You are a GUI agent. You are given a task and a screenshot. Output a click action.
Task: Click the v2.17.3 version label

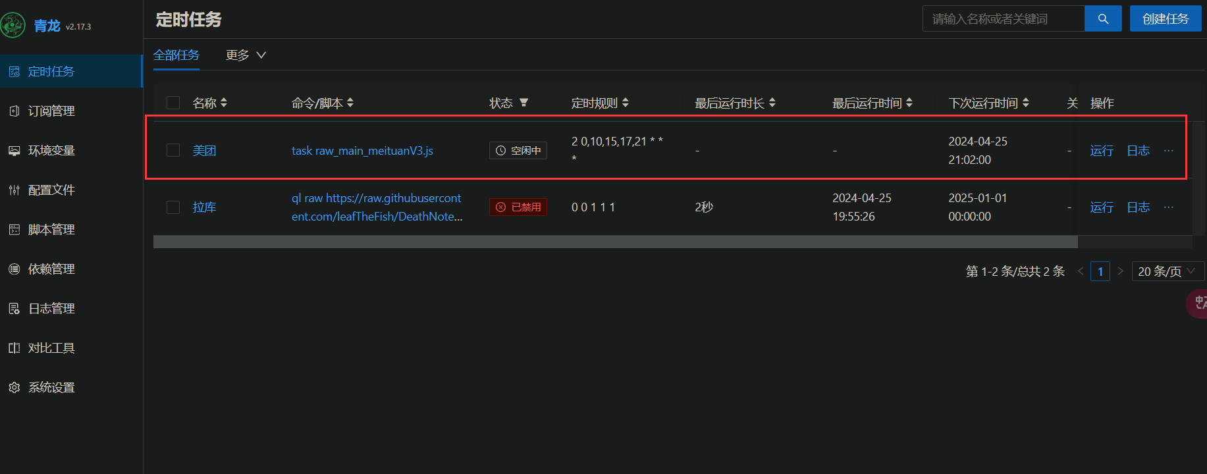pyautogui.click(x=78, y=27)
